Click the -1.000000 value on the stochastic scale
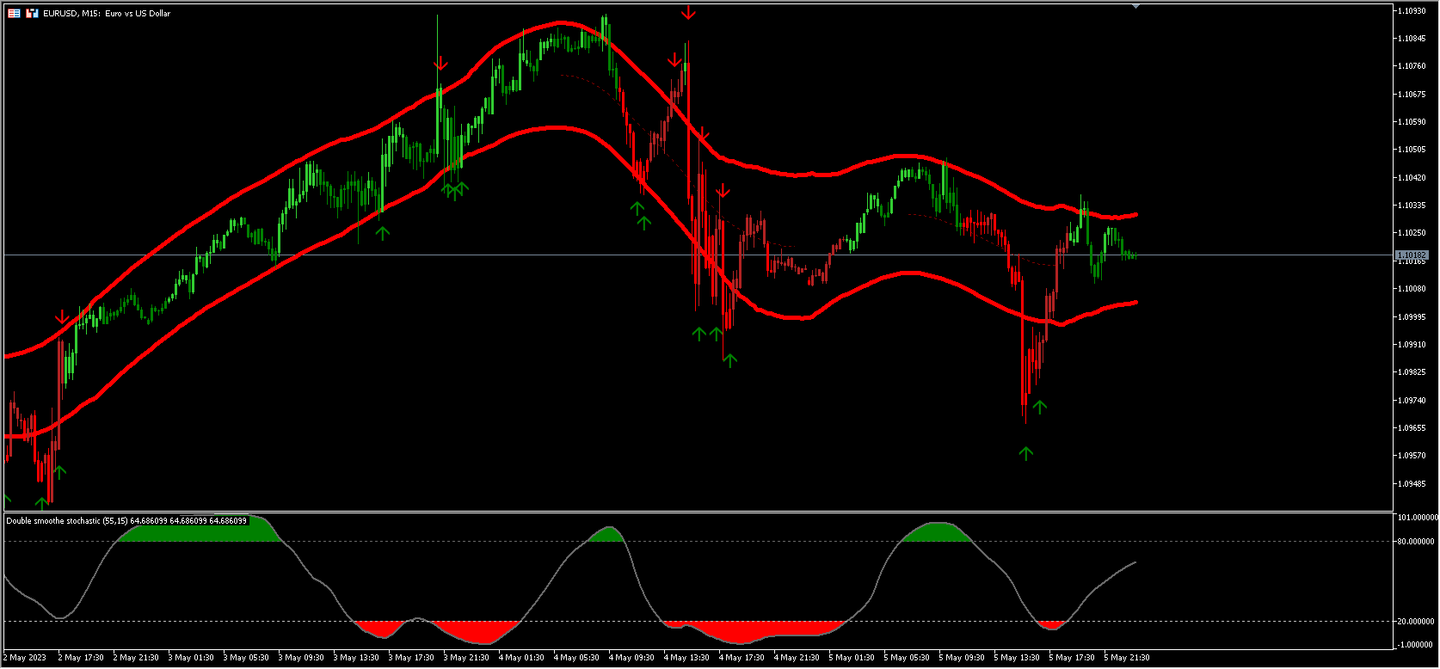 [1416, 645]
